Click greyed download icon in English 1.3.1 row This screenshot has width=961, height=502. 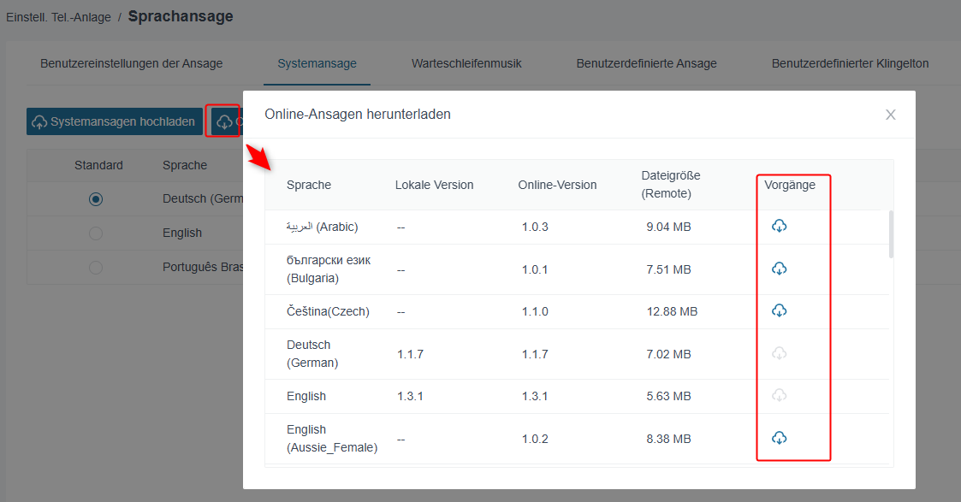pos(779,395)
